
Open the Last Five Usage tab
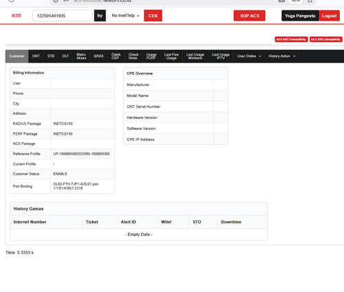click(x=171, y=56)
